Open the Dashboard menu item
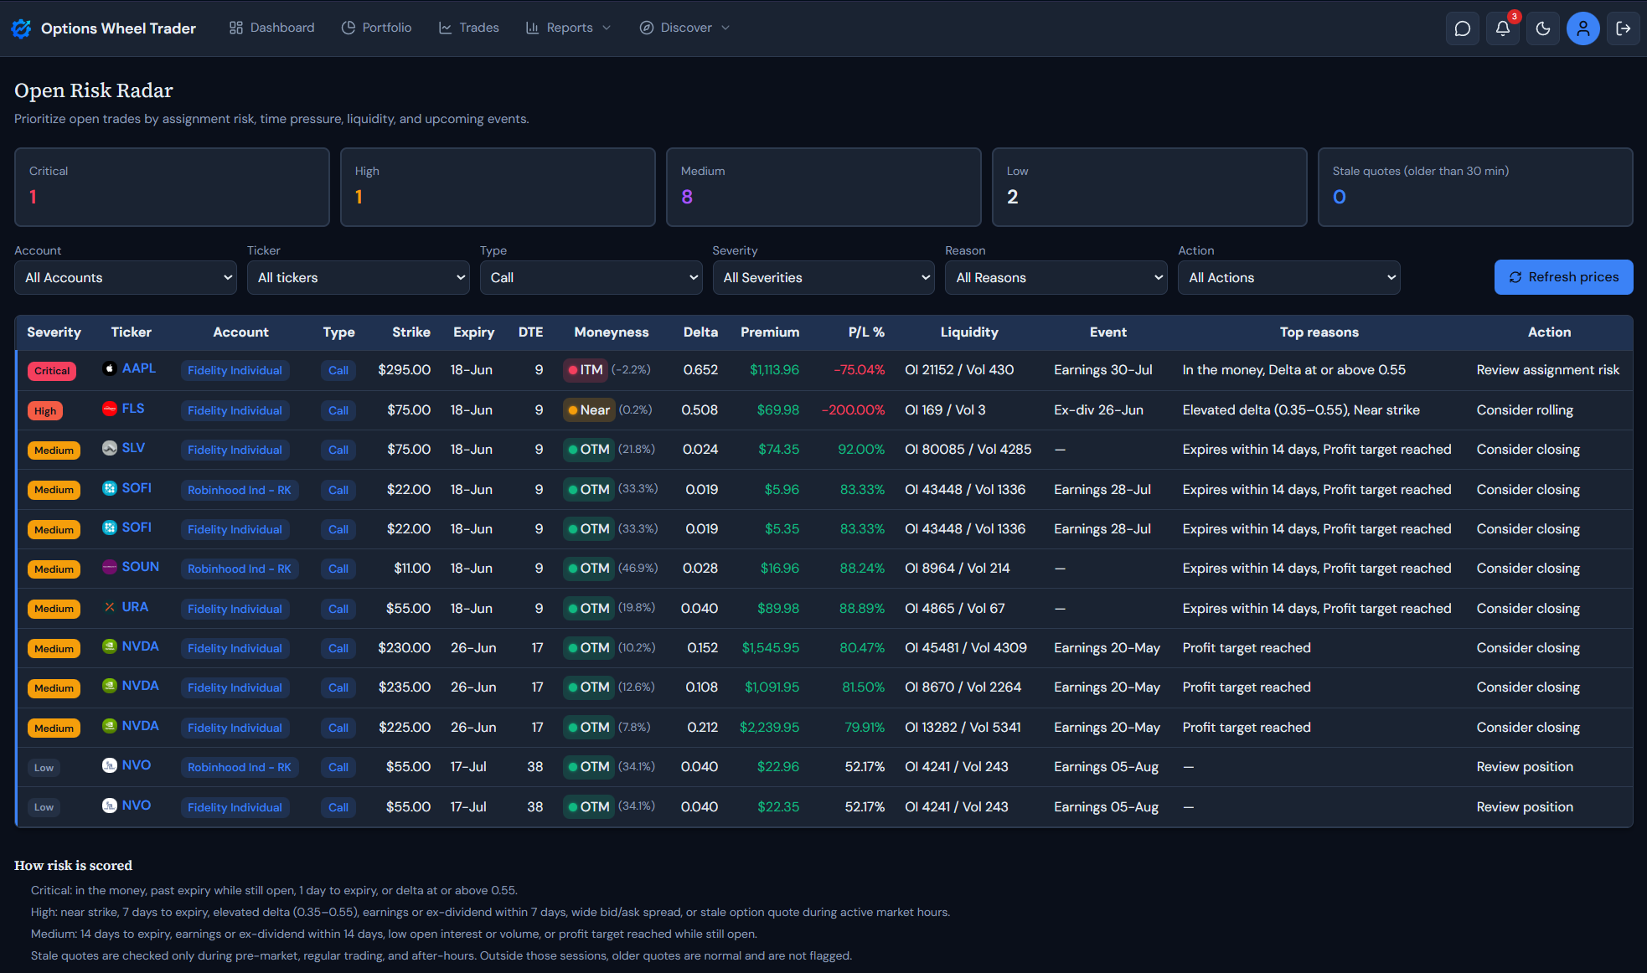Screen dimensions: 1647x973 272,28
